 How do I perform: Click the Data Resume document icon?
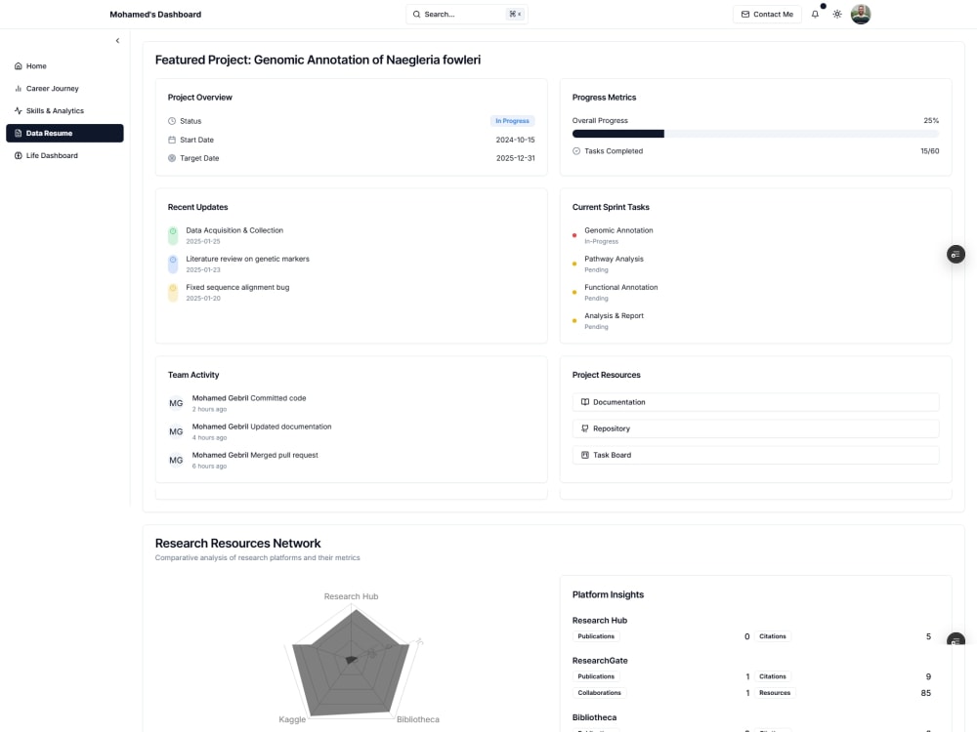(18, 133)
